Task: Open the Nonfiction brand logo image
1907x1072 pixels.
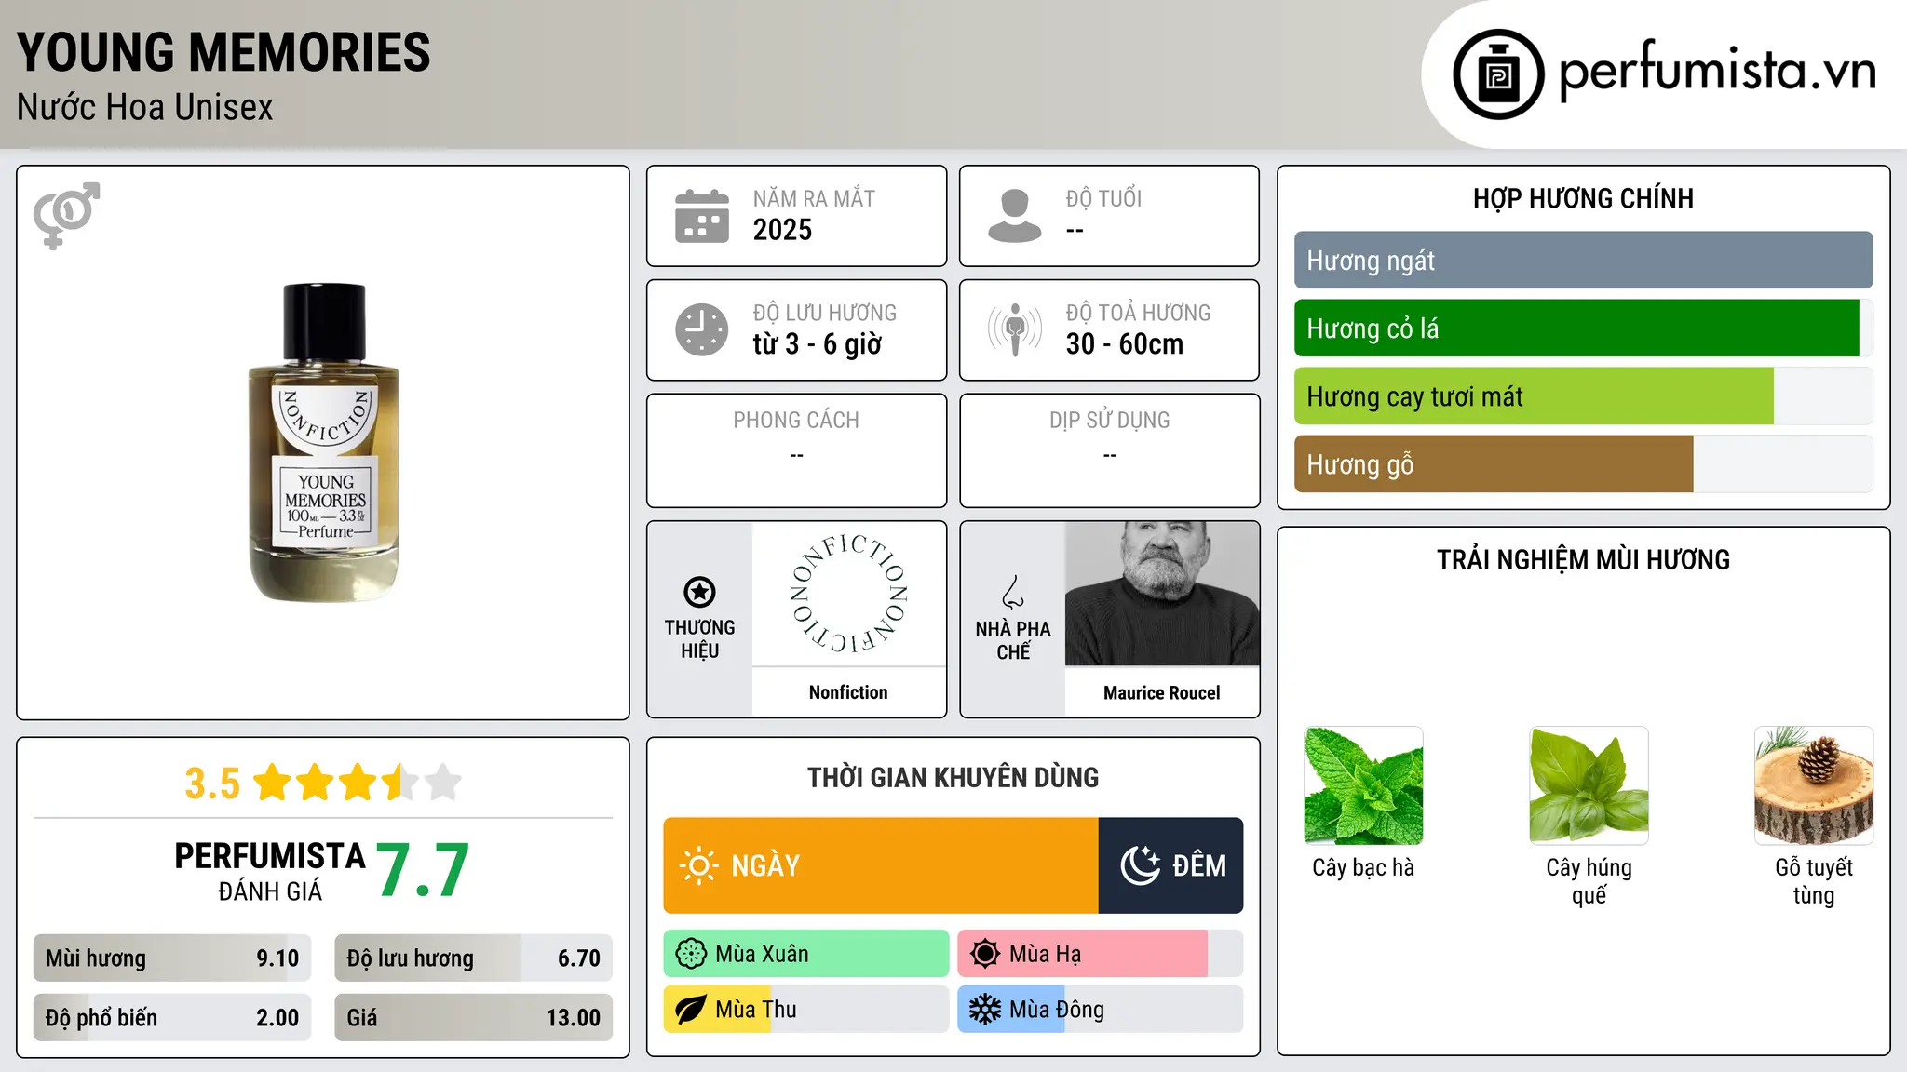Action: coord(848,594)
